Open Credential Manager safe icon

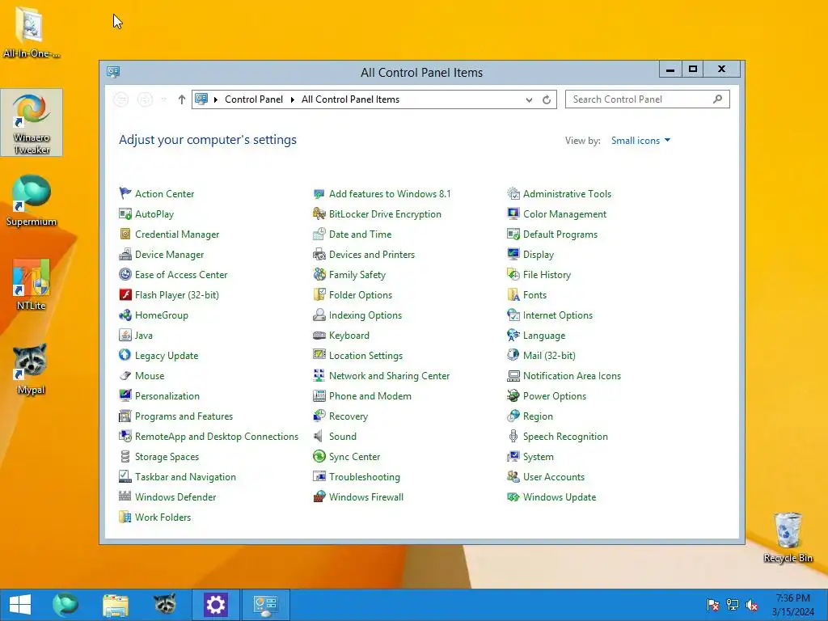coord(125,234)
